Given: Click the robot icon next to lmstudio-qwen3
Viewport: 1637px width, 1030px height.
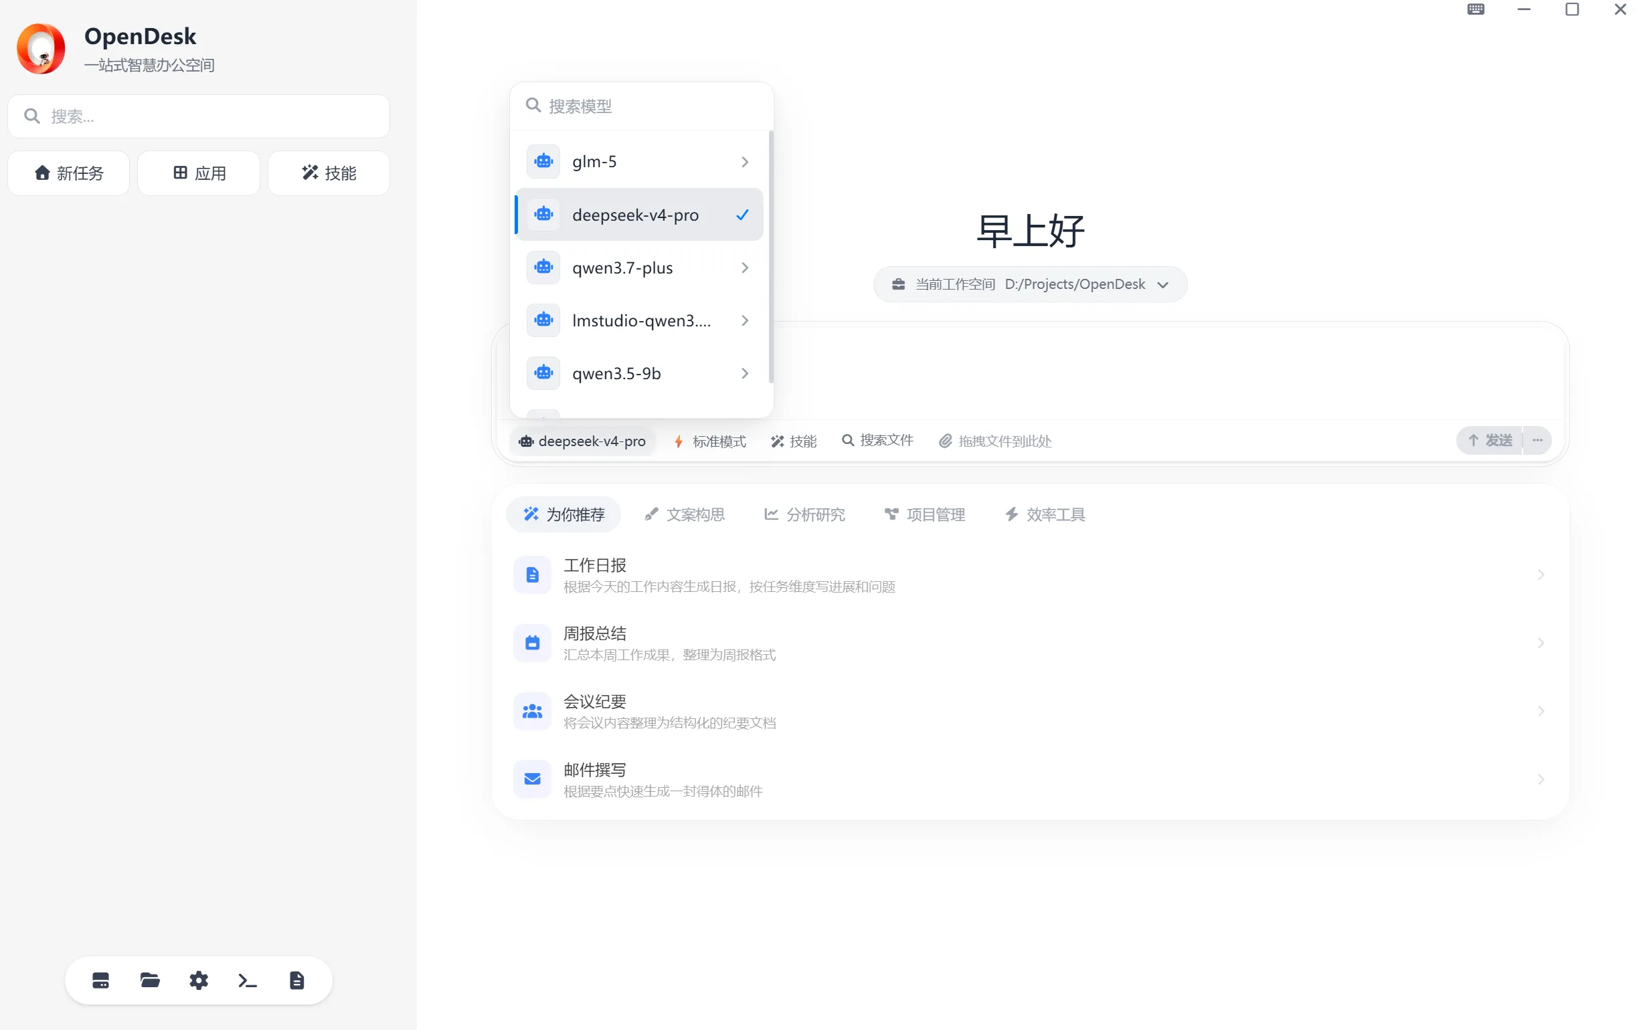Looking at the screenshot, I should tap(543, 320).
